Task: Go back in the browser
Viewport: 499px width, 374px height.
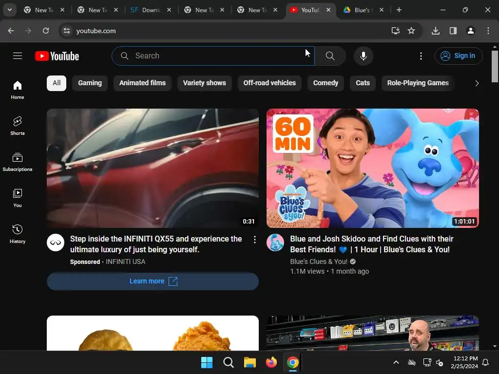Action: (x=11, y=31)
